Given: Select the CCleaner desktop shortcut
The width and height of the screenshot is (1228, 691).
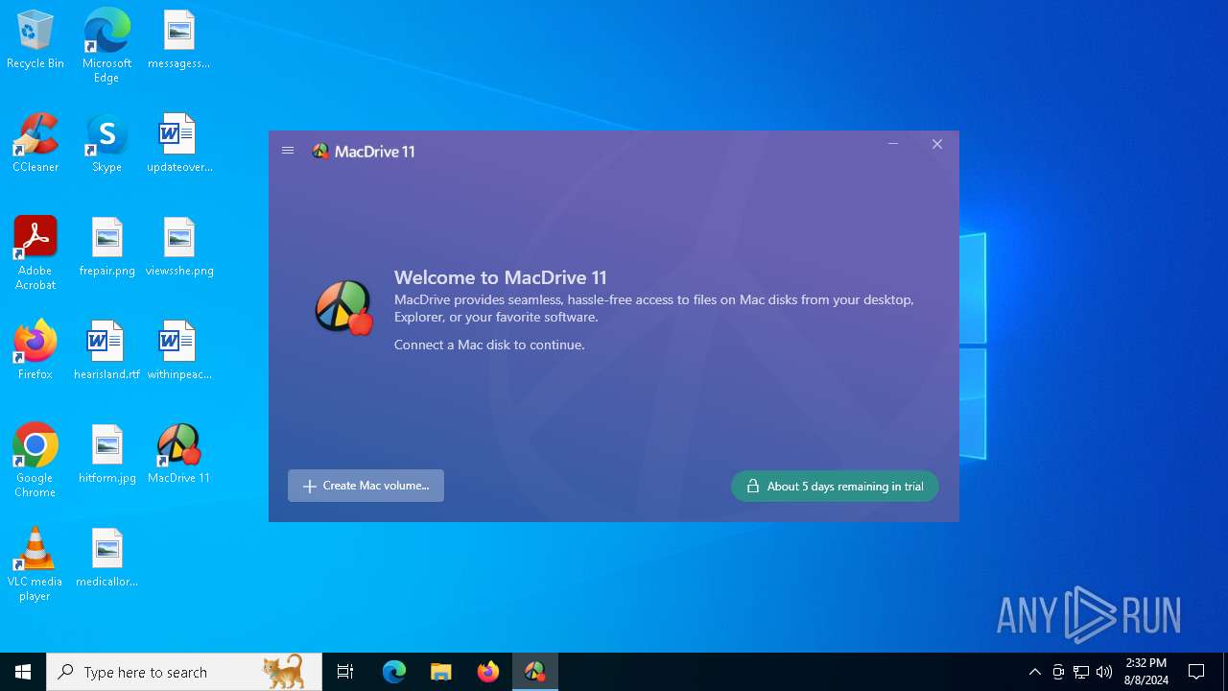Looking at the screenshot, I should click(x=35, y=143).
